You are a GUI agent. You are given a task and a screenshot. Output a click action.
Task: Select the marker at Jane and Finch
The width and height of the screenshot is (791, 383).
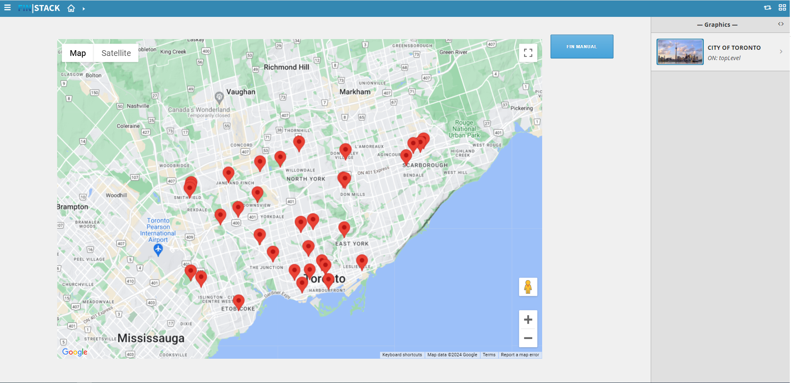[229, 174]
